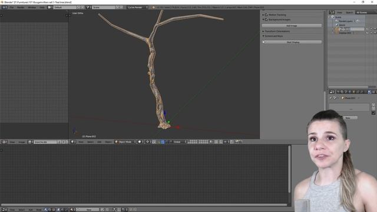Image resolution: width=377 pixels, height=212 pixels.
Task: Click the image name field in the image editor
Action: pyautogui.click(x=45, y=142)
